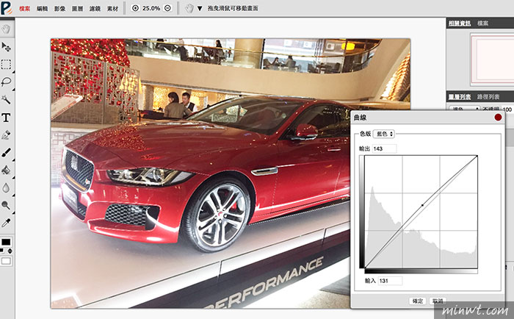Open the 編輯 menu
The height and width of the screenshot is (319, 514).
43,9
